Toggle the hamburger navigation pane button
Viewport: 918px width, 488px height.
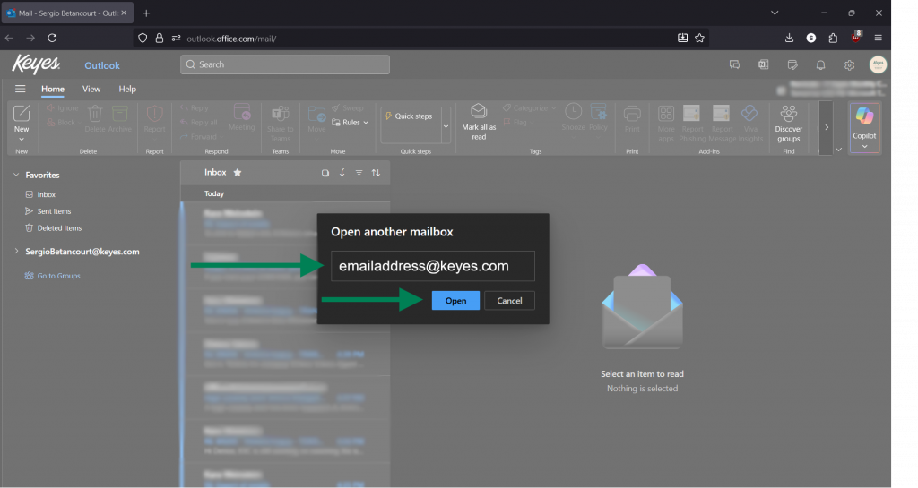click(x=20, y=89)
